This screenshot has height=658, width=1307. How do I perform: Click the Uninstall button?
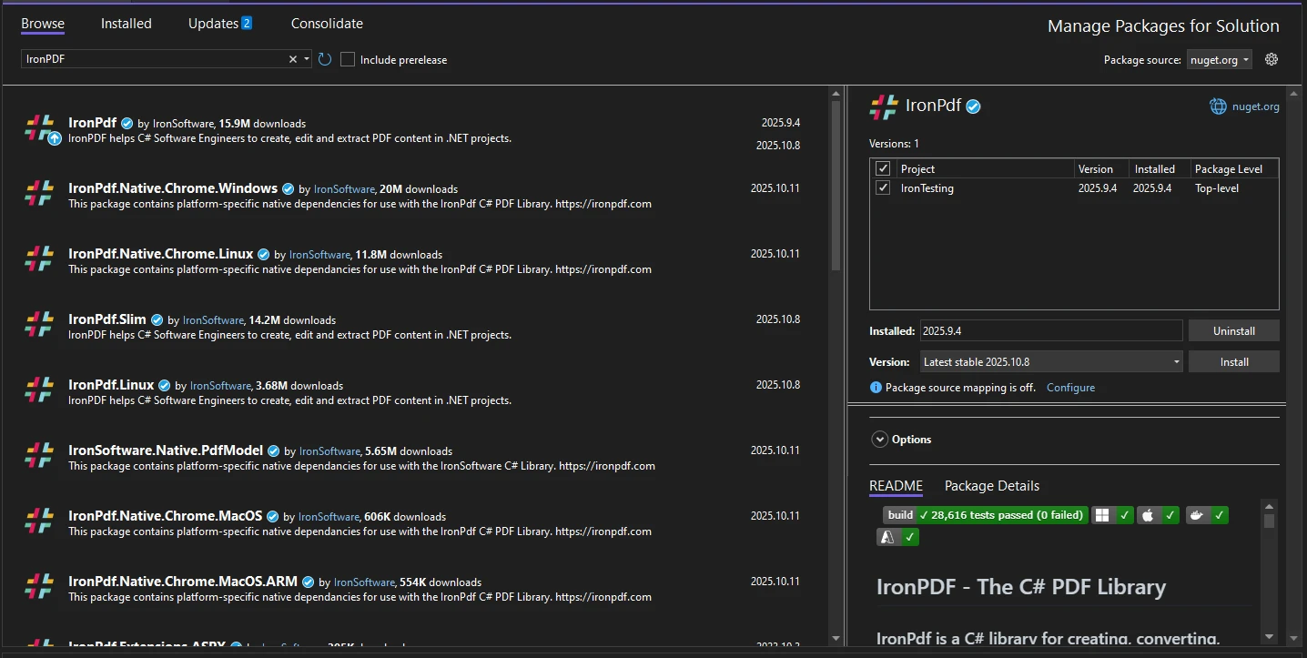[1233, 330]
